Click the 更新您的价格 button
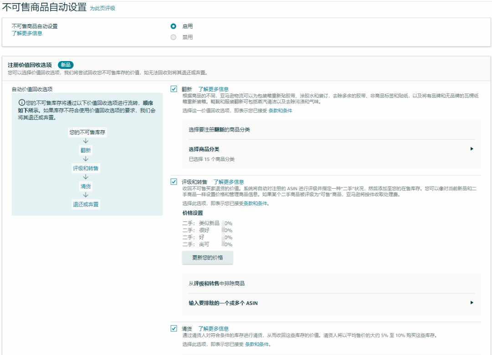 (x=207, y=257)
